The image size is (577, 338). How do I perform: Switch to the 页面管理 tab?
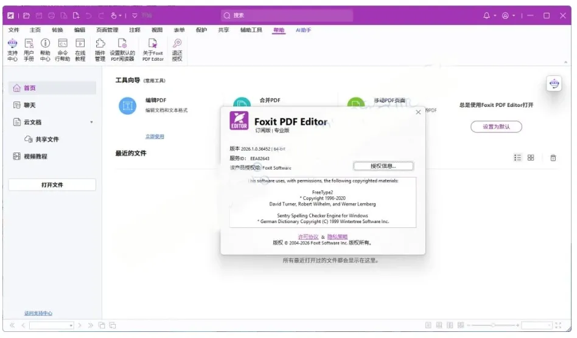click(x=107, y=30)
